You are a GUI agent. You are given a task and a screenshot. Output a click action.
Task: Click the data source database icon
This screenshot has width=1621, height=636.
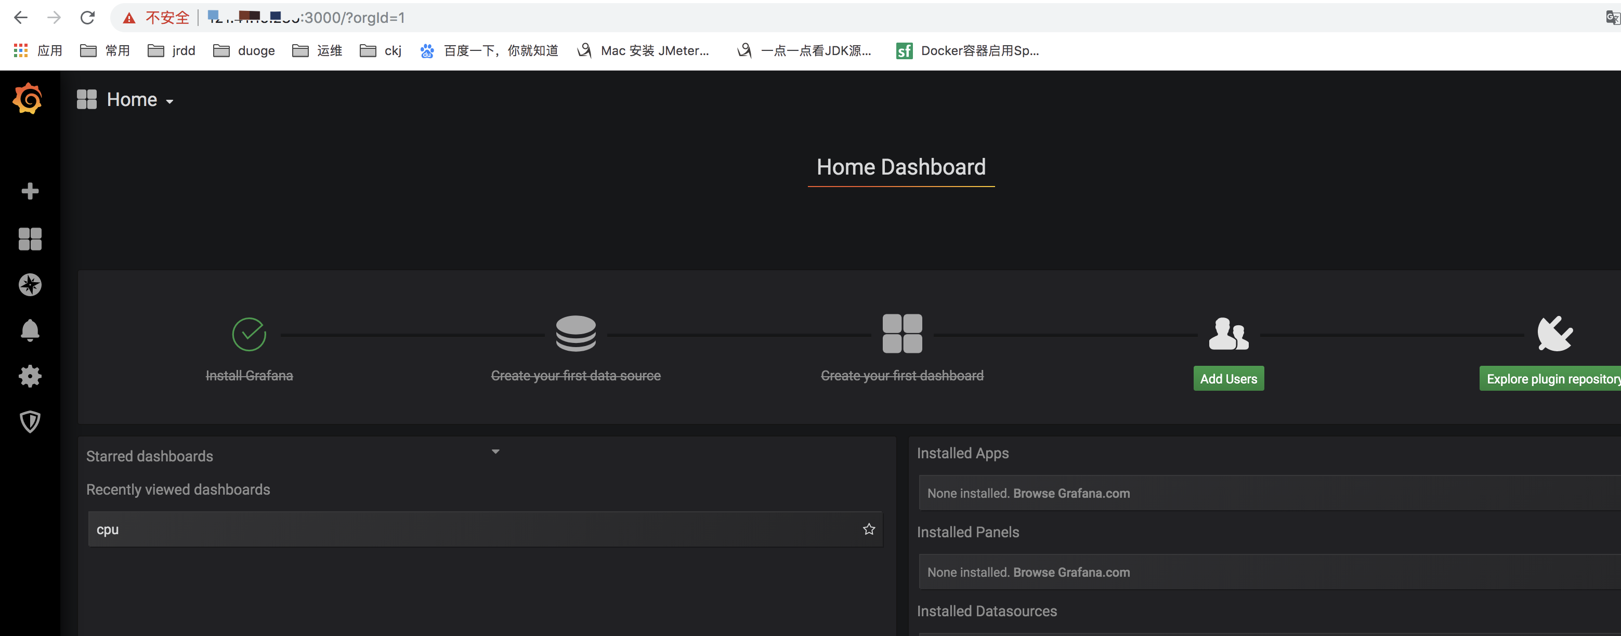tap(576, 334)
